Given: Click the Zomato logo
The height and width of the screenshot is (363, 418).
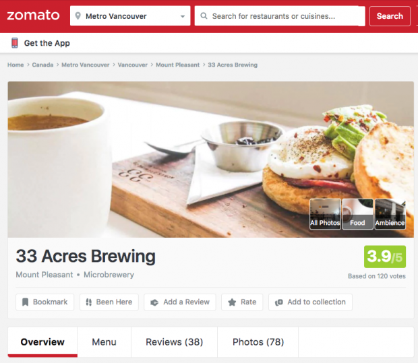Looking at the screenshot, I should (33, 15).
